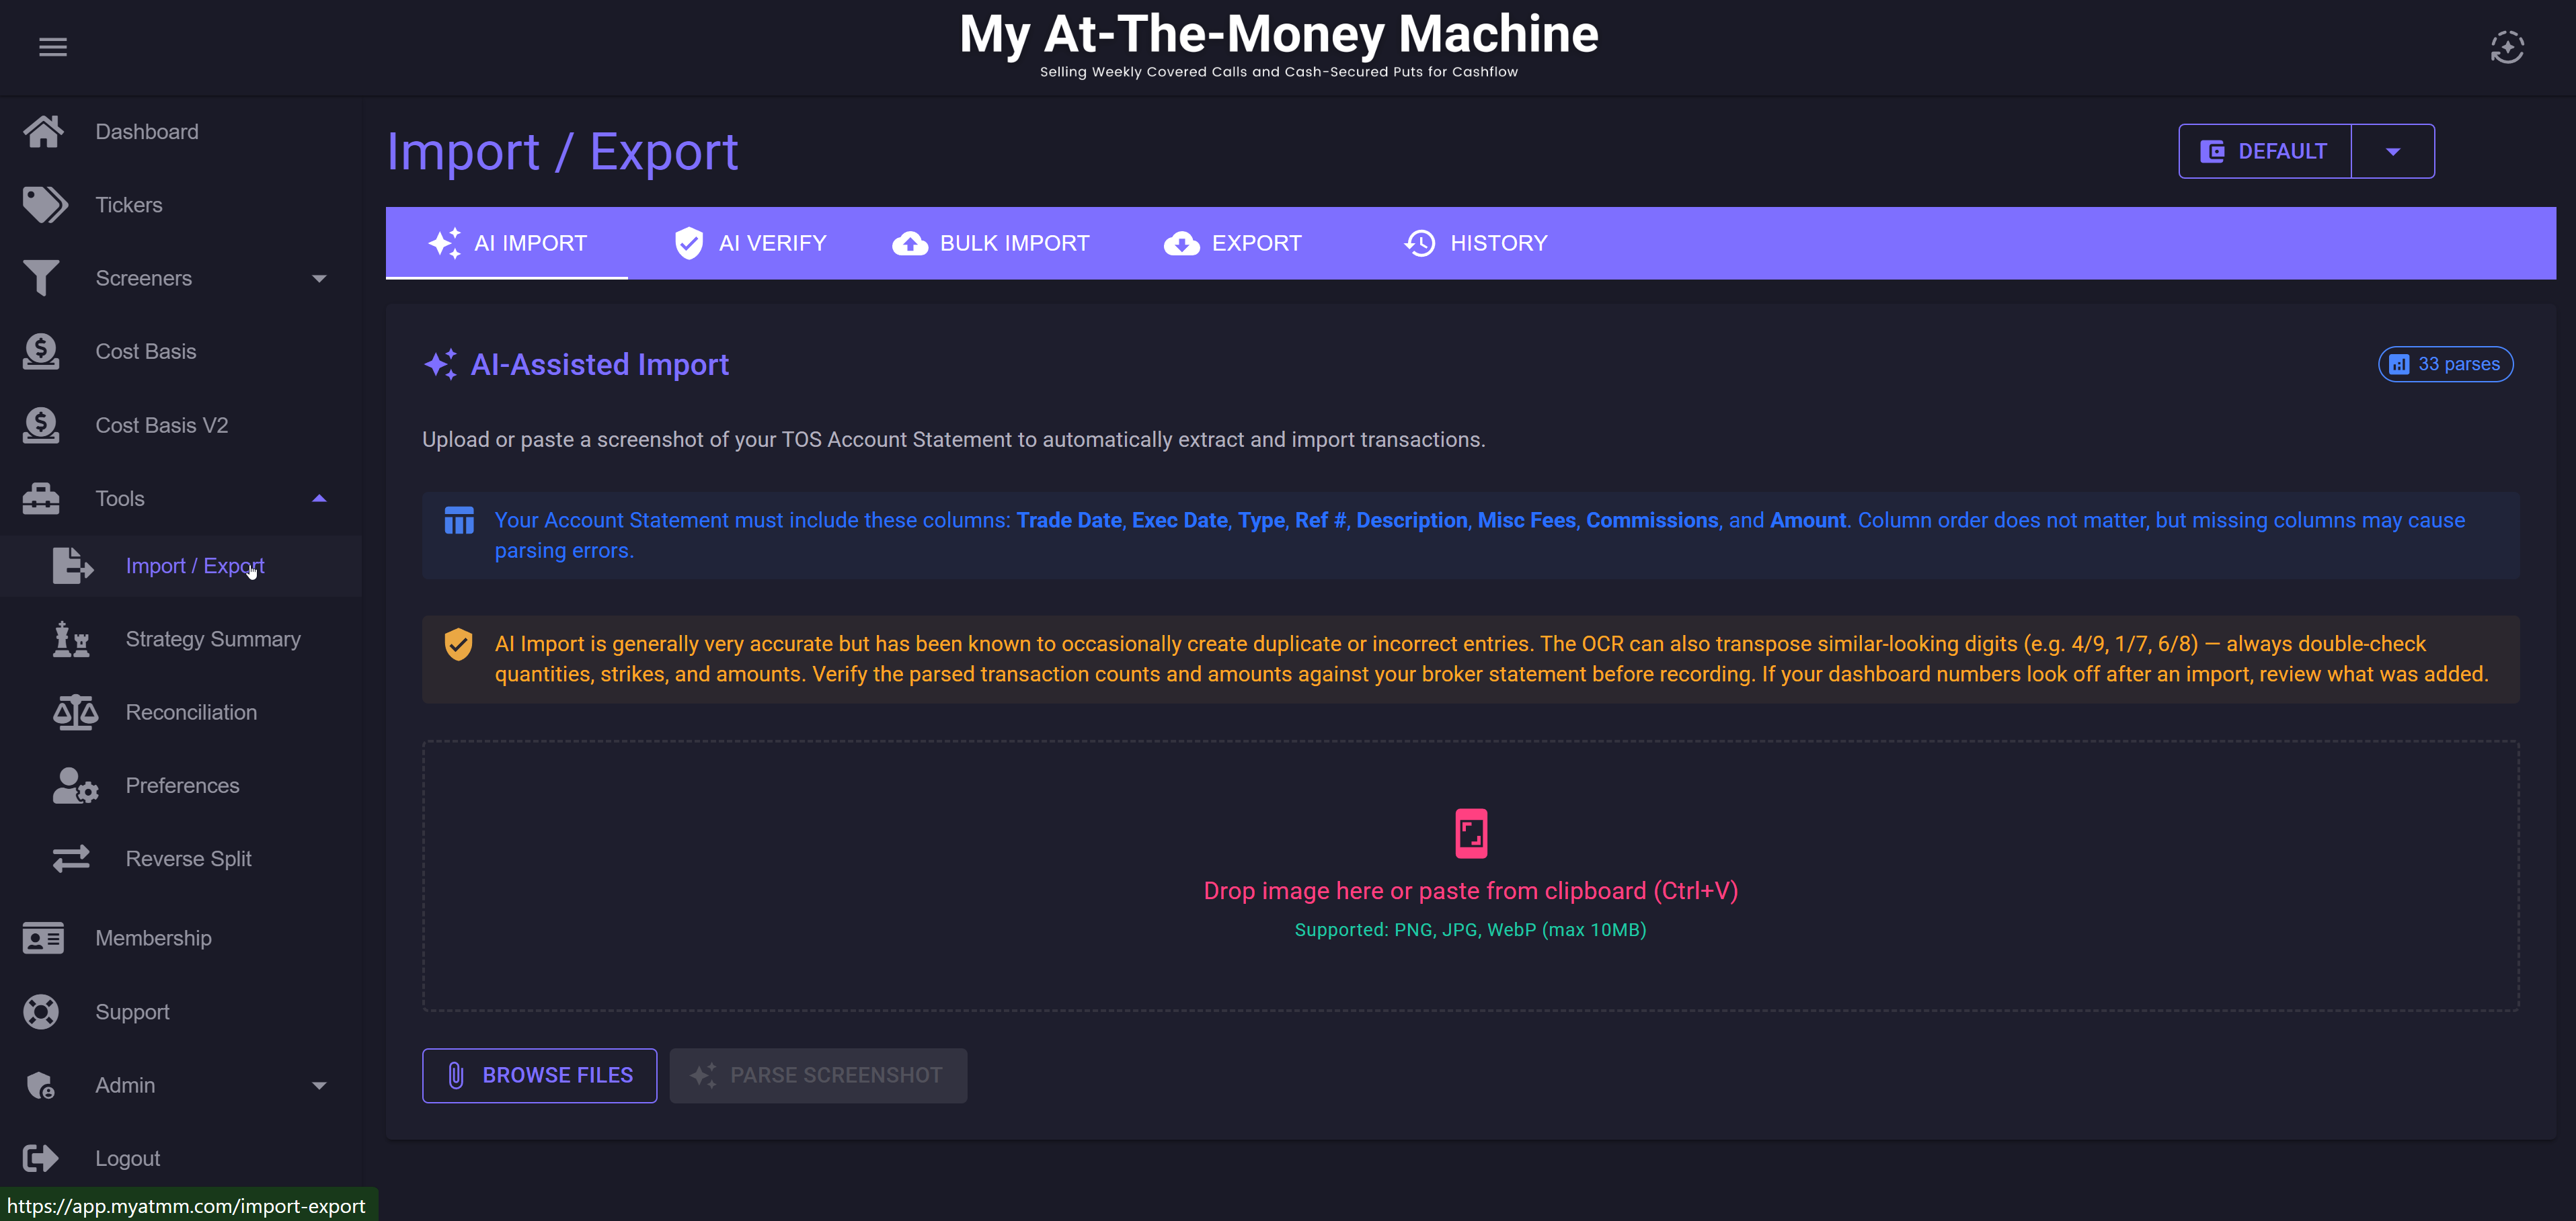Viewport: 2576px width, 1221px height.
Task: Collapse the Tools section arrow
Action: pyautogui.click(x=319, y=499)
